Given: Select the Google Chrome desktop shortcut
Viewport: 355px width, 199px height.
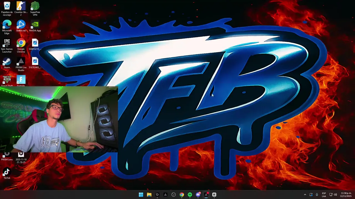Looking at the screenshot, I should (x=21, y=46).
